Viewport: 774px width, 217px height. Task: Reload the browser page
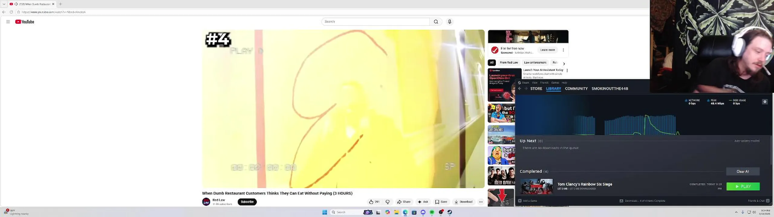(x=11, y=12)
